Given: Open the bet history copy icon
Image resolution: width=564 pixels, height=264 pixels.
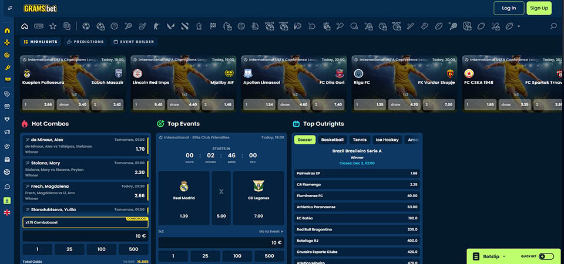Looking at the screenshot, I should tap(67, 26).
